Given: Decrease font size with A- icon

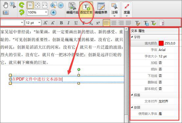Looking at the screenshot, I should point(53,23).
